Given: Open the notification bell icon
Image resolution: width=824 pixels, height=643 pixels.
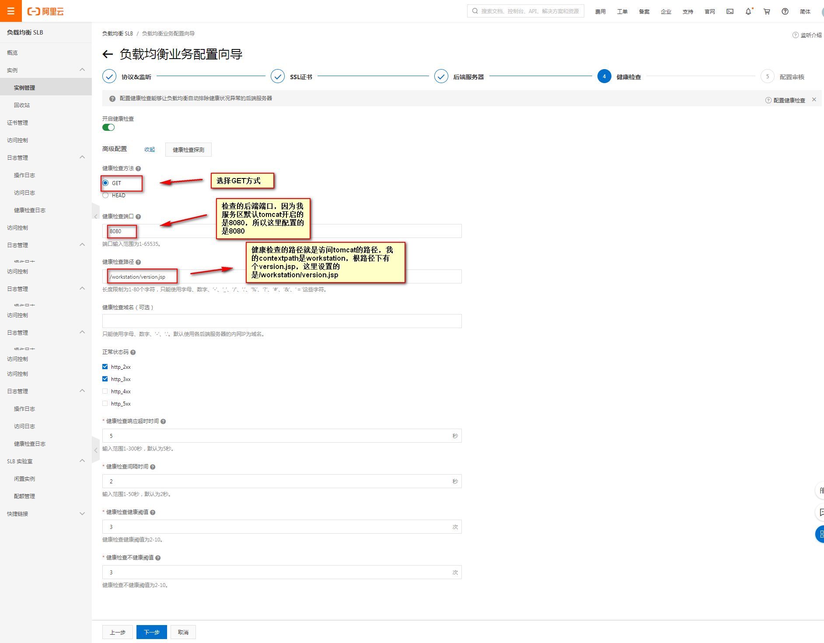Looking at the screenshot, I should tap(748, 12).
